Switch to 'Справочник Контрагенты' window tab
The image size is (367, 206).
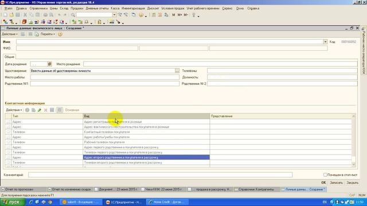point(256,189)
